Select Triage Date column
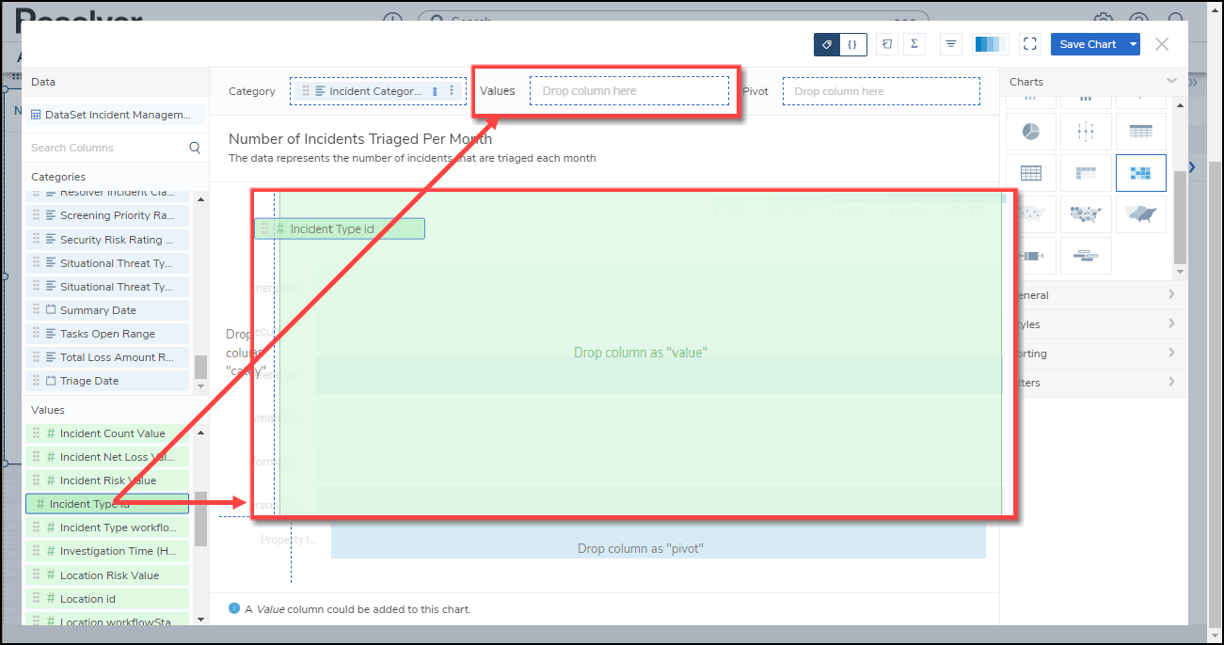The image size is (1224, 645). click(x=107, y=381)
